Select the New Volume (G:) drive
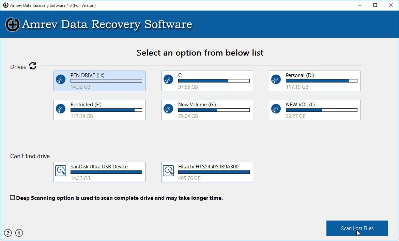The image size is (399, 241). pyautogui.click(x=207, y=110)
